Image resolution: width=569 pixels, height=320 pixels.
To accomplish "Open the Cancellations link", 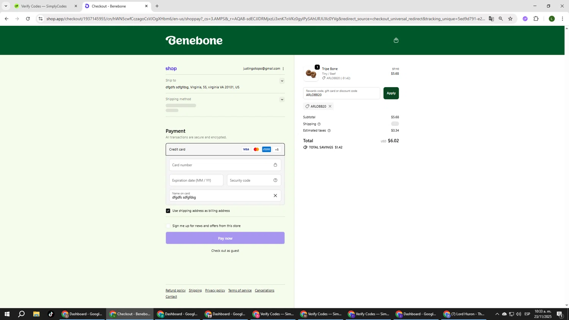I will (264, 290).
